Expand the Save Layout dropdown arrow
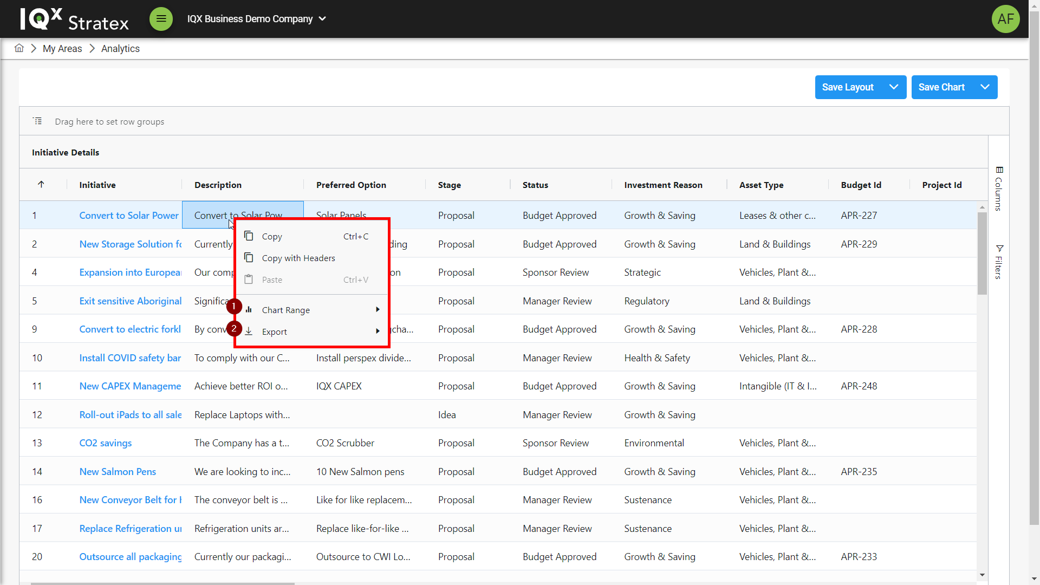Image resolution: width=1040 pixels, height=585 pixels. pyautogui.click(x=894, y=87)
